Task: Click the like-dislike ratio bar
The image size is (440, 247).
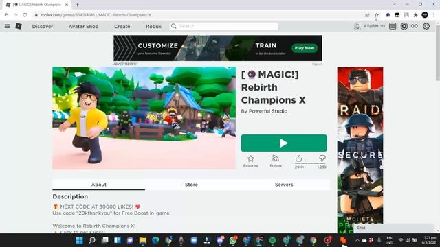Action: tap(310, 163)
